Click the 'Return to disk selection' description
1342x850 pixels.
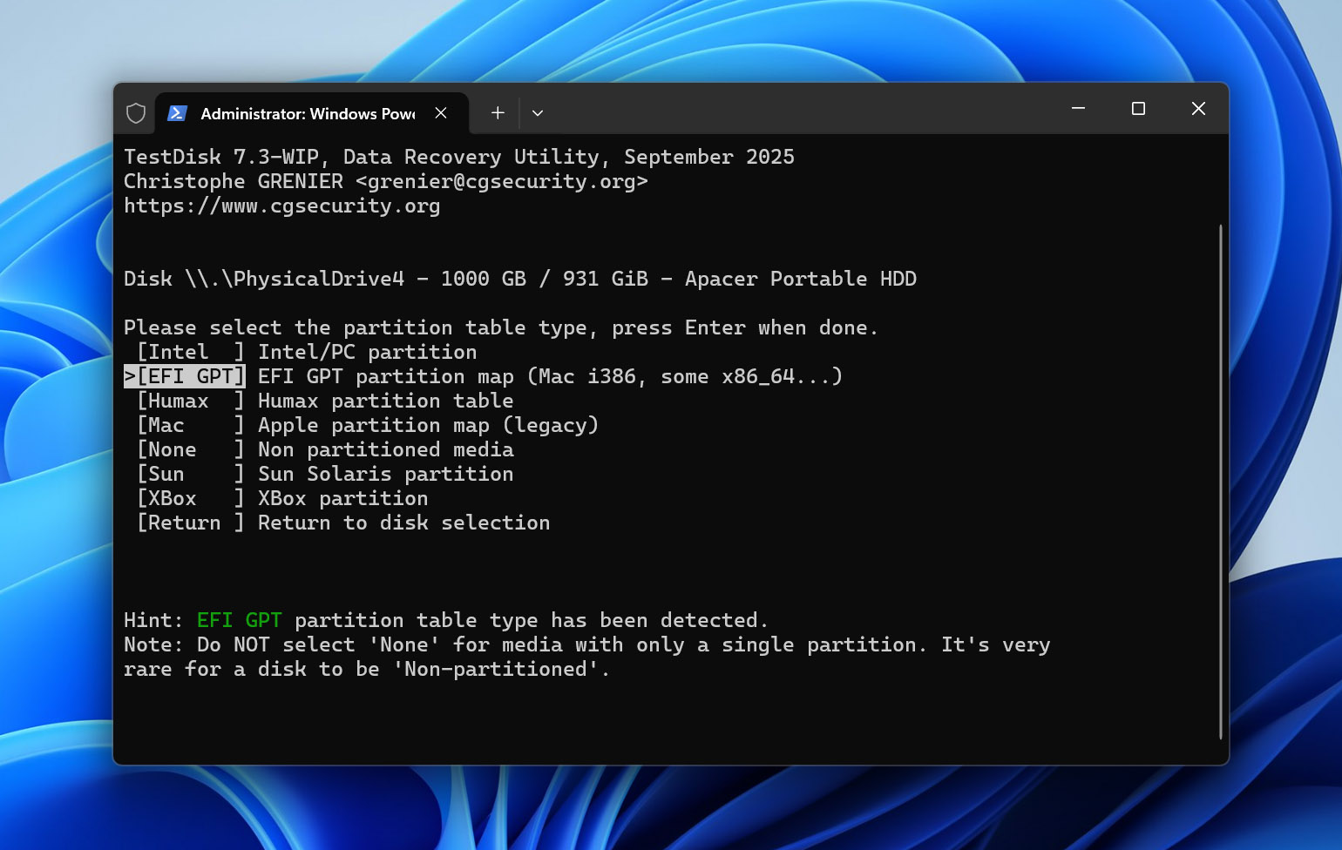coord(403,523)
